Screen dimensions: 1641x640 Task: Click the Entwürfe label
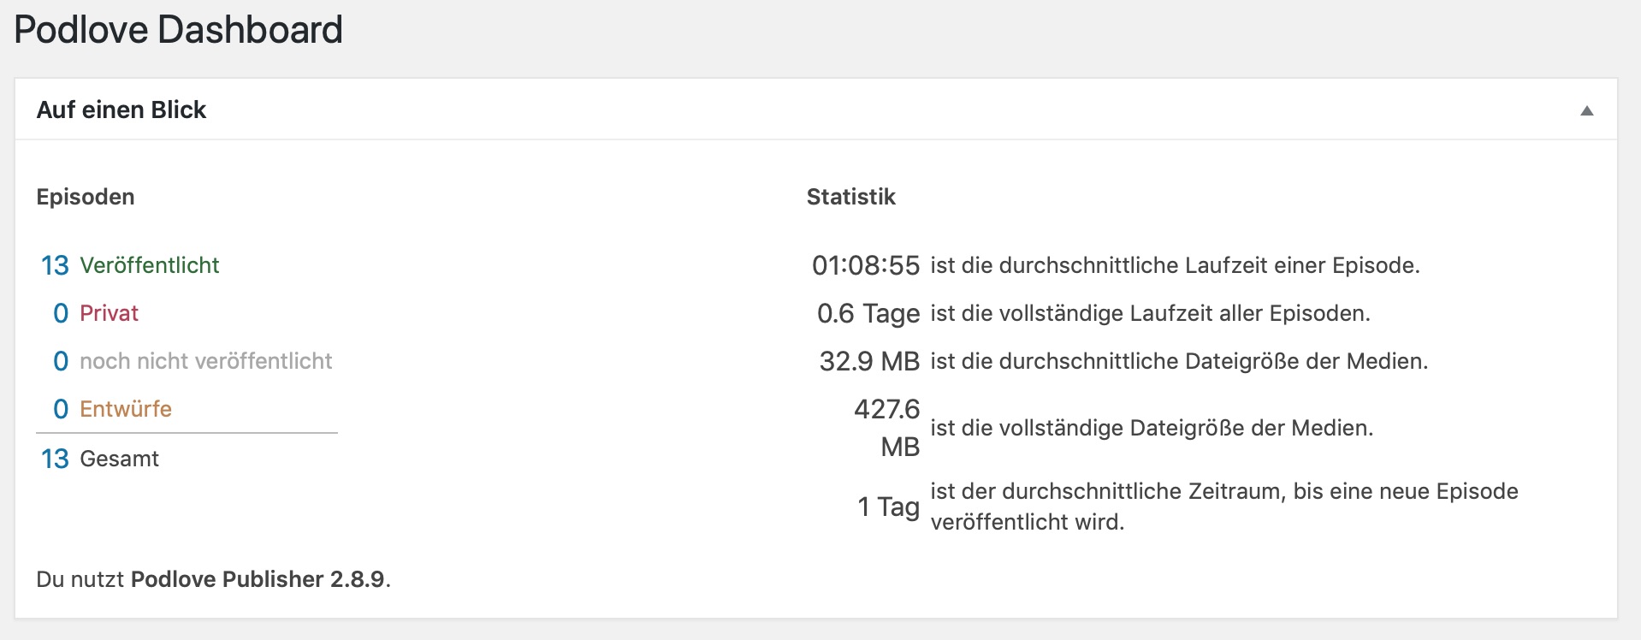(126, 409)
